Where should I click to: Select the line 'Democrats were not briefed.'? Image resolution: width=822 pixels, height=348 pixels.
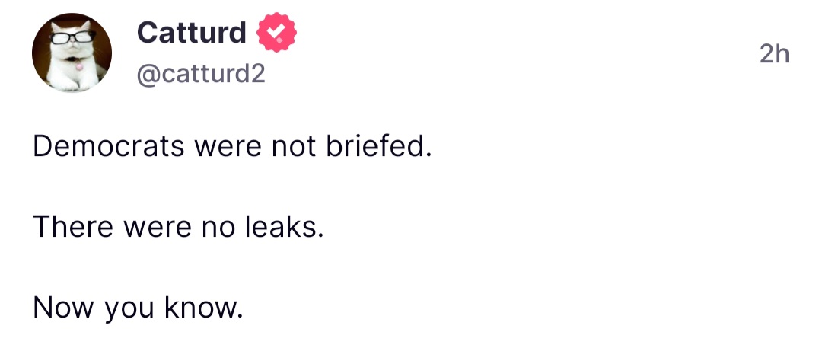[232, 146]
